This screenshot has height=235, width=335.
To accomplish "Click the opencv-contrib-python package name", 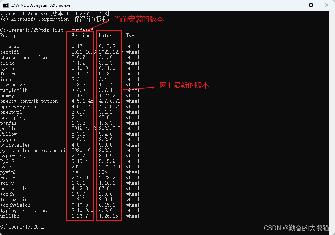I will click(x=29, y=101).
